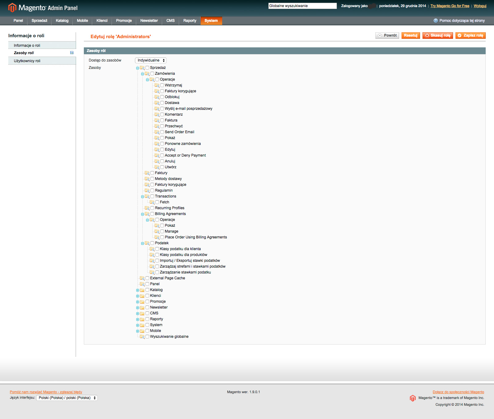Click the Magento logo in the footer
Screen dimensions: 494x419
[x=413, y=398]
